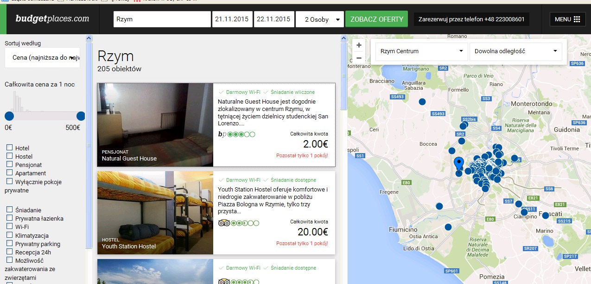591x284 pixels.
Task: Tick the Wi-Fi amenity checkbox
Action: [9, 226]
